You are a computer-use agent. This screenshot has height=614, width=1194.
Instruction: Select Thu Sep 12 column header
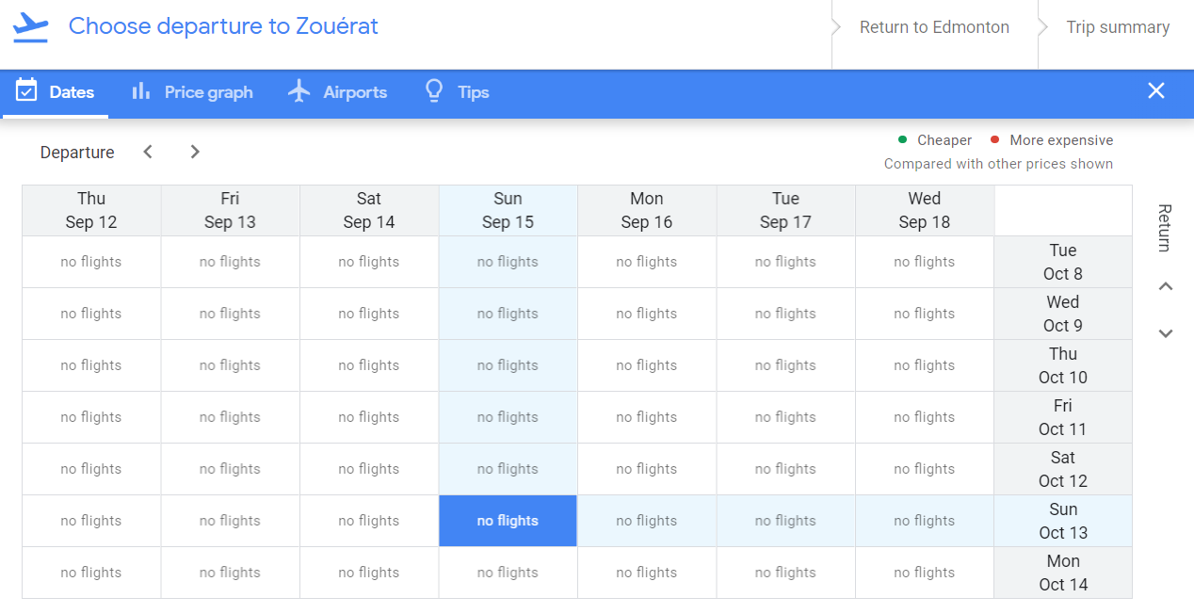[x=91, y=210]
